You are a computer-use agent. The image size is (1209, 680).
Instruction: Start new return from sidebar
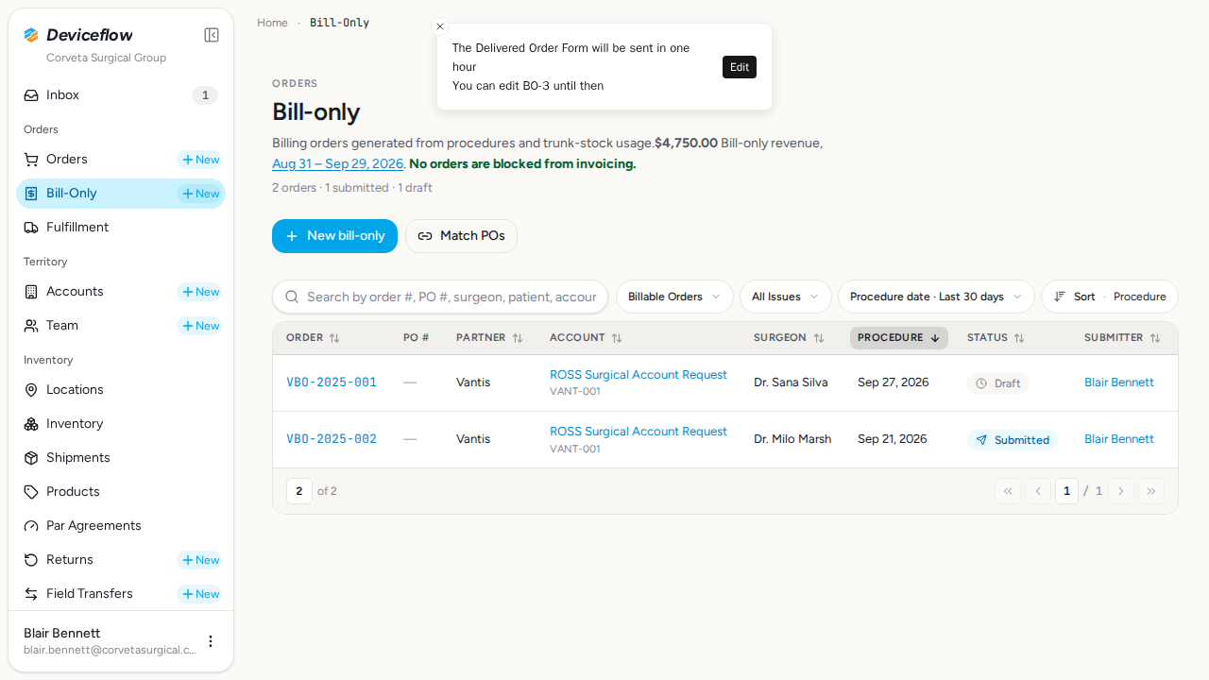coord(200,560)
